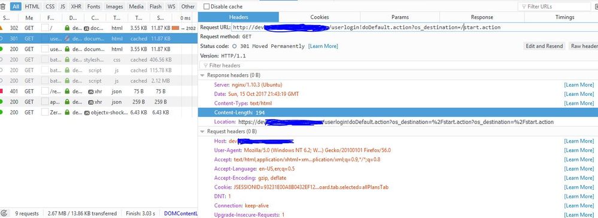Image resolution: width=598 pixels, height=218 pixels.
Task: Filter requests by All
Action: point(16,7)
